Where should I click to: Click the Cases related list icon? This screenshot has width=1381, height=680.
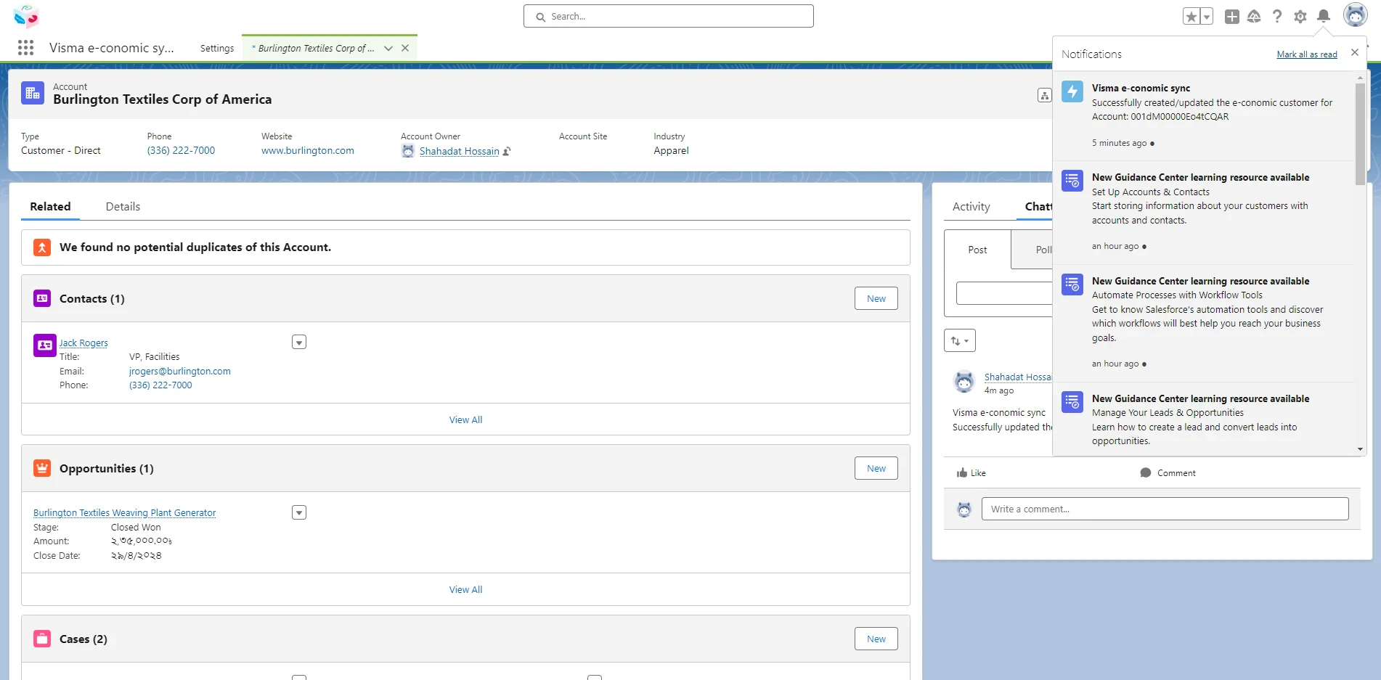point(42,639)
